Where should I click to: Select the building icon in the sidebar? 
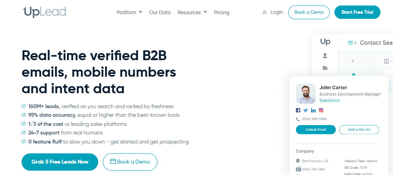(x=325, y=68)
